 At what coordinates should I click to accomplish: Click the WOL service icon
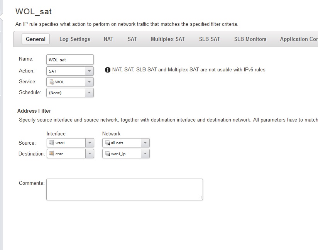pos(52,82)
